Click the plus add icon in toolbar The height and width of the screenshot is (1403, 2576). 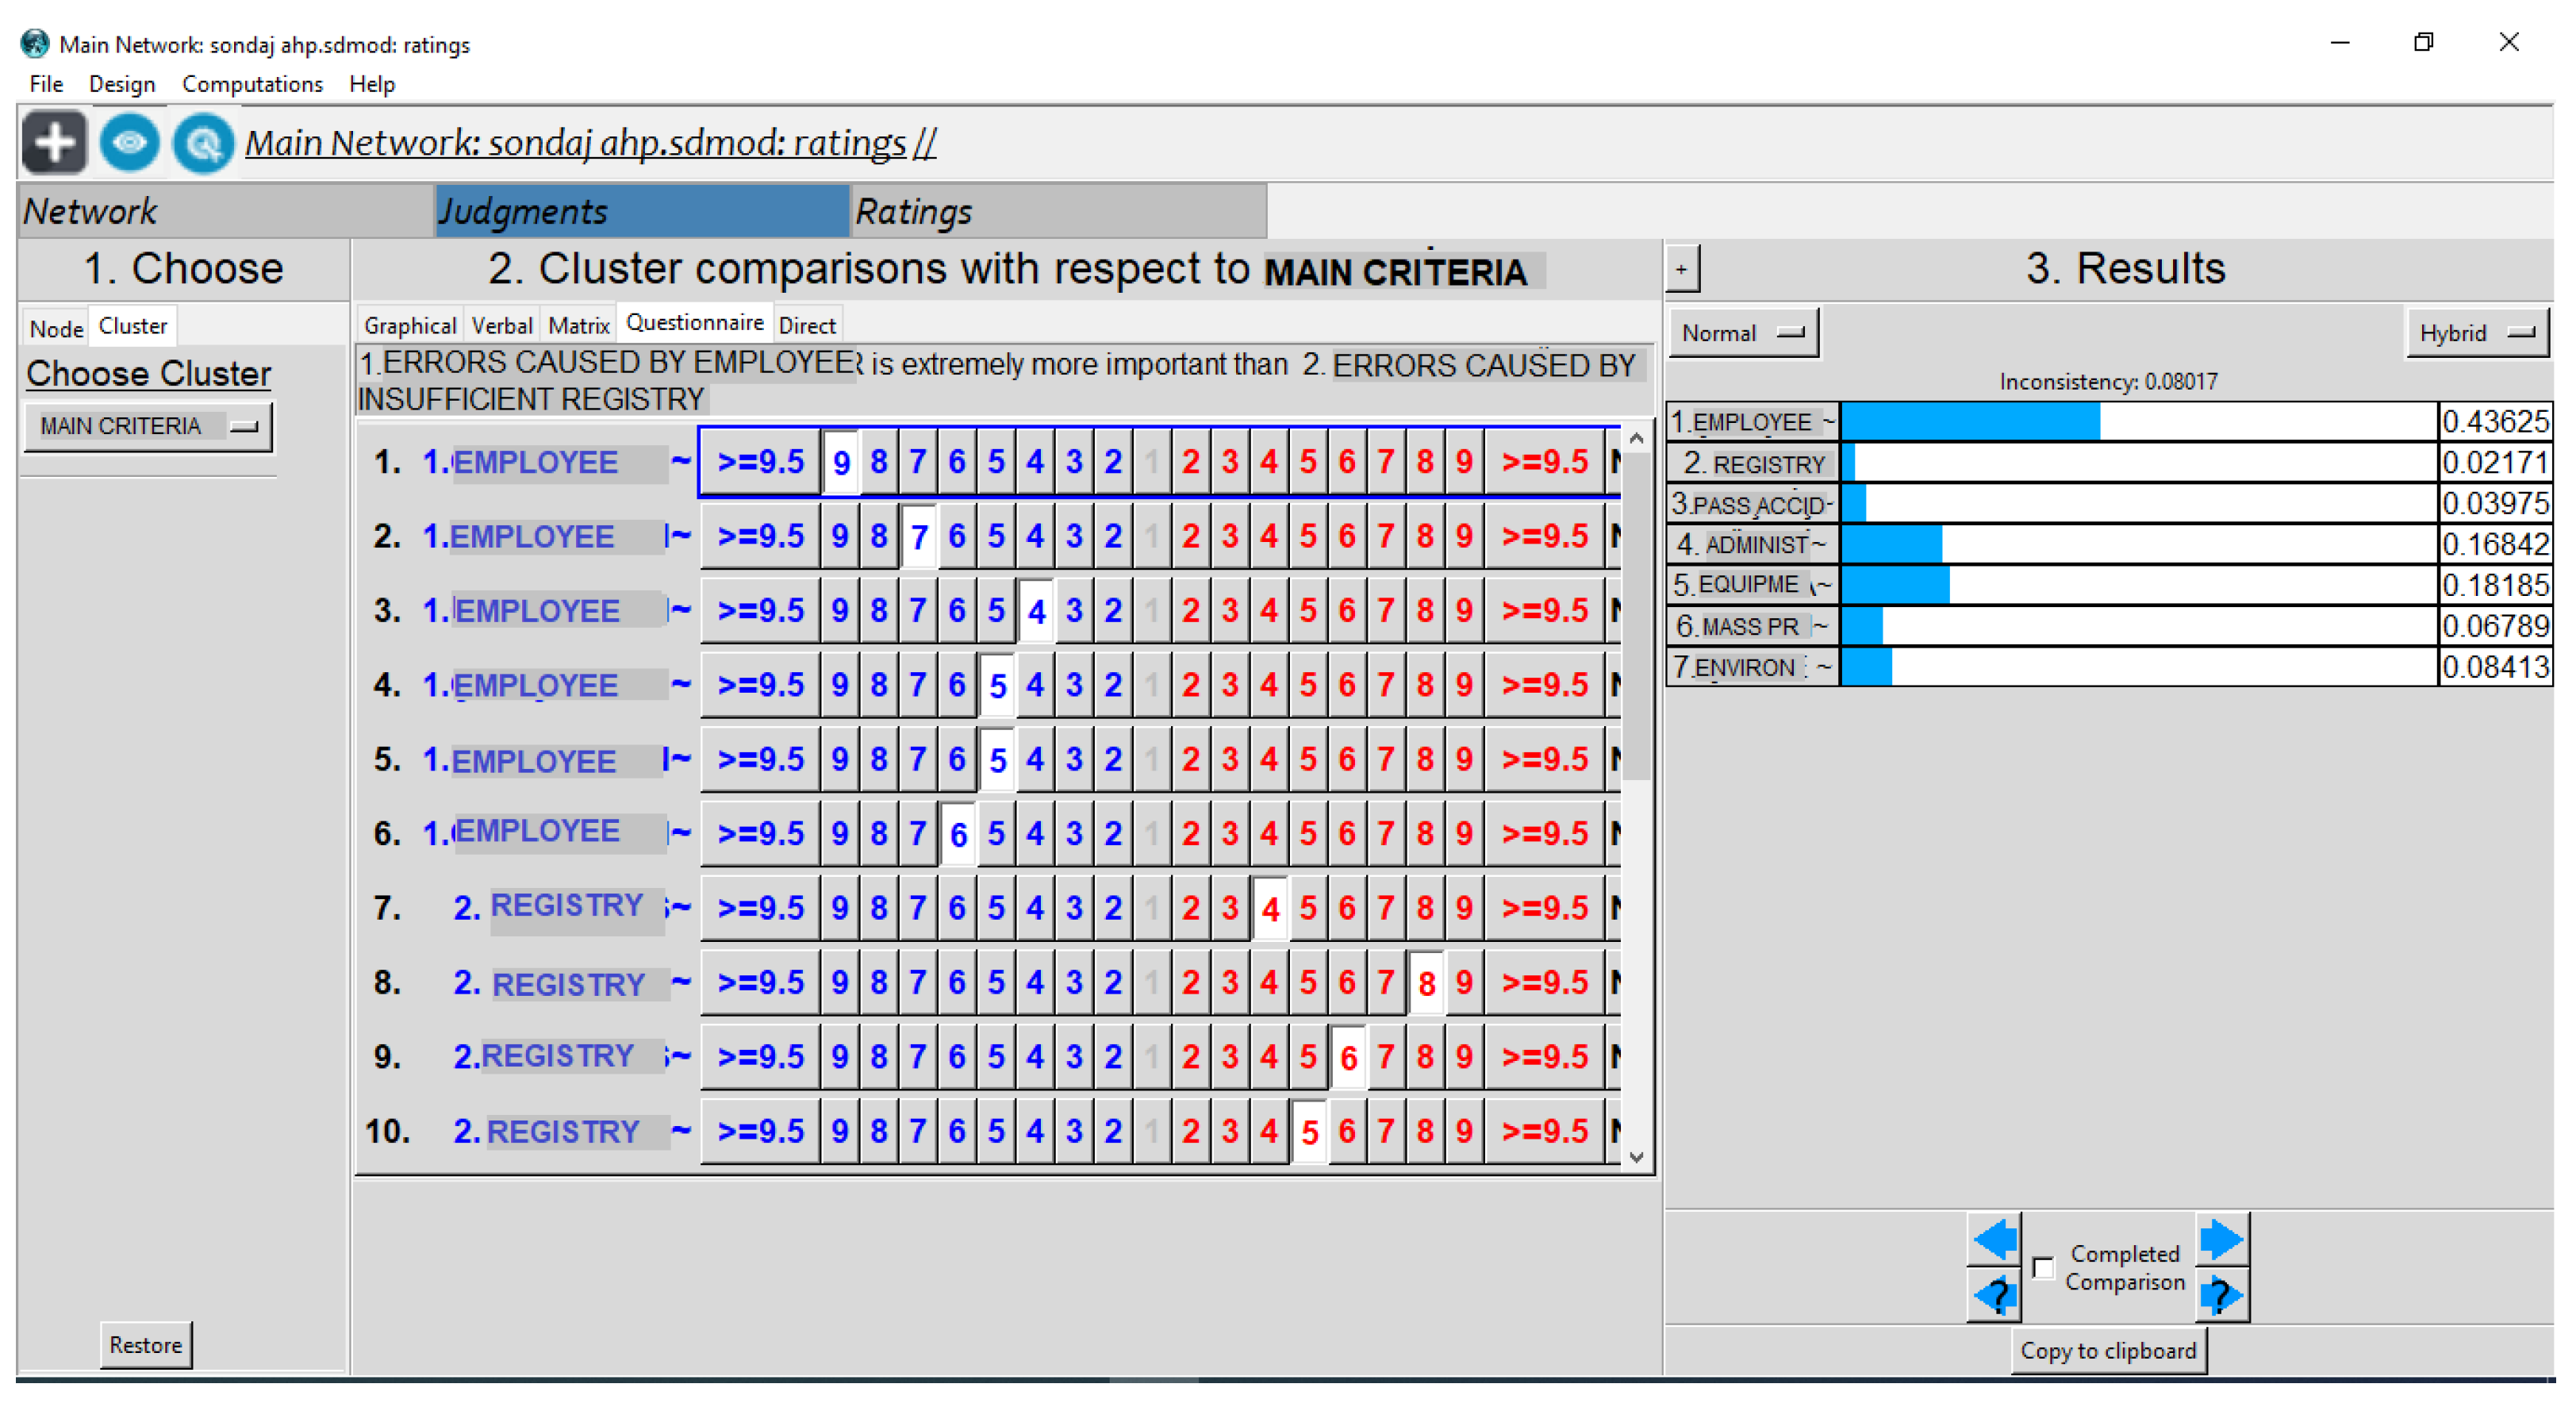(54, 143)
